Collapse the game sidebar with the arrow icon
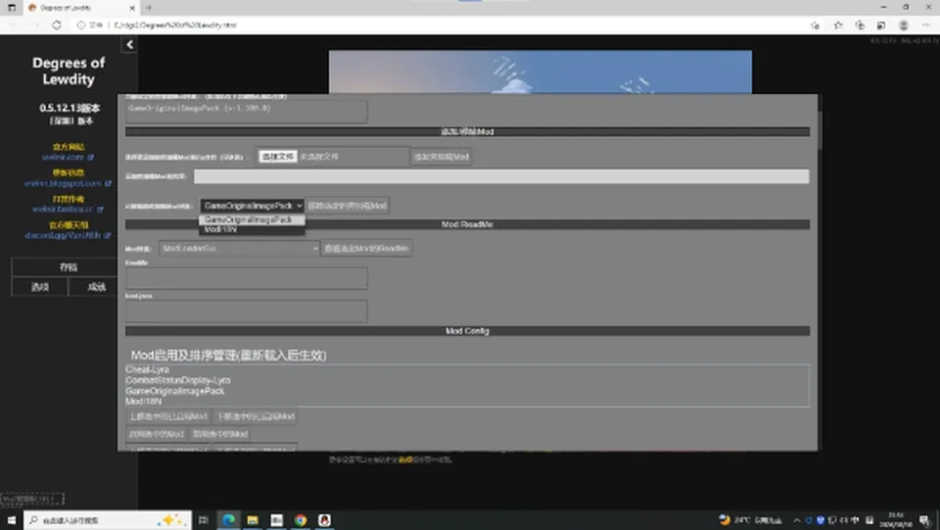This screenshot has width=940, height=530. click(x=129, y=44)
